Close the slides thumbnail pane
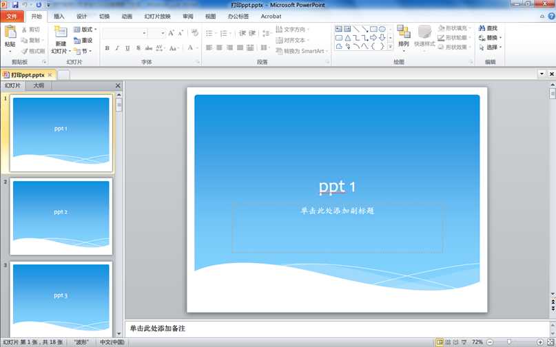 (x=118, y=85)
